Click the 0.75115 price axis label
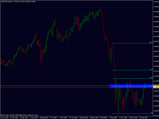 [x=156, y=71]
